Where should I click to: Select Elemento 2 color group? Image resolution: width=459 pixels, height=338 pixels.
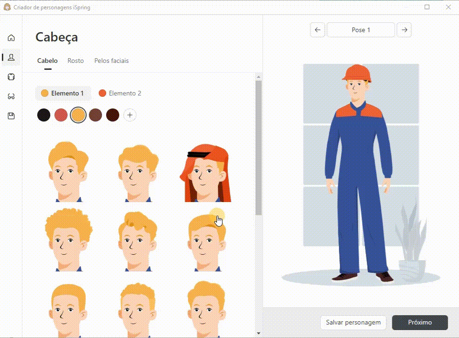coord(120,94)
